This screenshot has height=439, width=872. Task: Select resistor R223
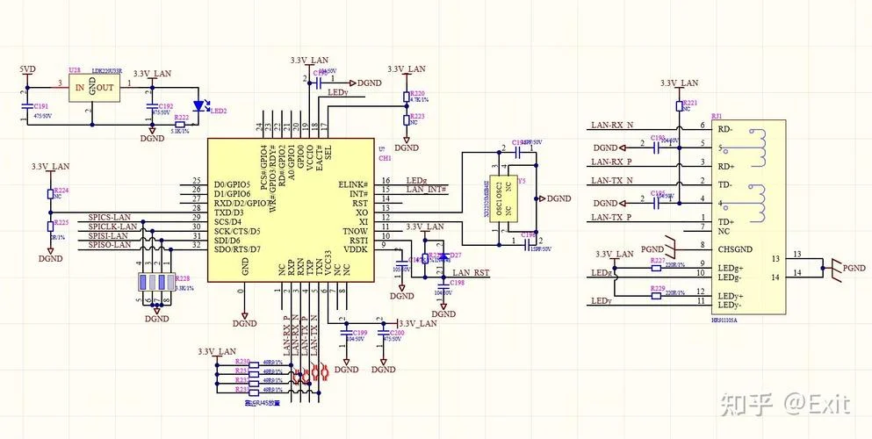coord(406,120)
